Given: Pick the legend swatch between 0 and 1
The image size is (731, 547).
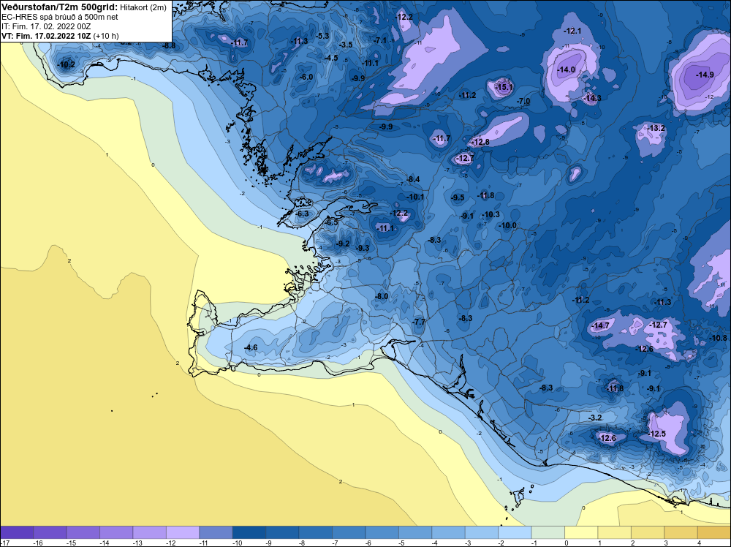Looking at the screenshot, I should [x=581, y=532].
